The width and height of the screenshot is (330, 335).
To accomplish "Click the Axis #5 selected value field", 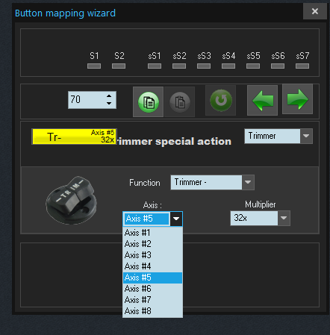I will (146, 219).
